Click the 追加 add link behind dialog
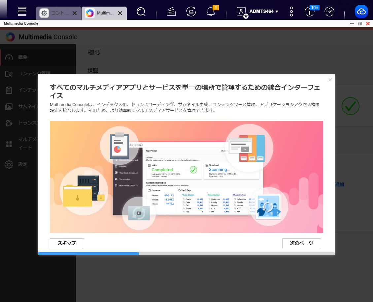Image resolution: width=373 pixels, height=302 pixels. (340, 184)
